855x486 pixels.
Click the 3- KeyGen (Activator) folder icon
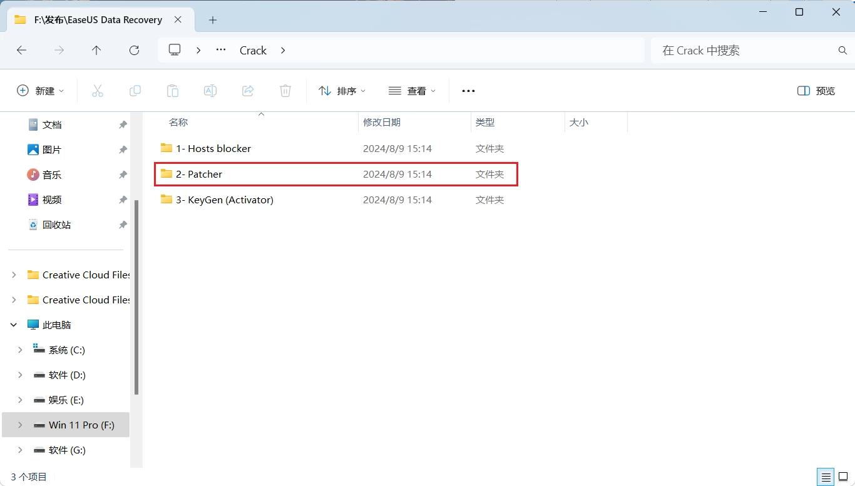coord(166,200)
